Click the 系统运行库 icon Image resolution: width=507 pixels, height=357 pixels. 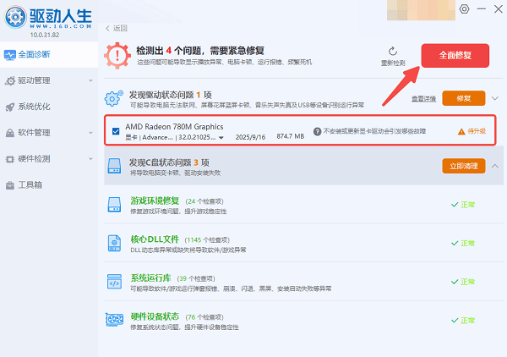point(115,281)
